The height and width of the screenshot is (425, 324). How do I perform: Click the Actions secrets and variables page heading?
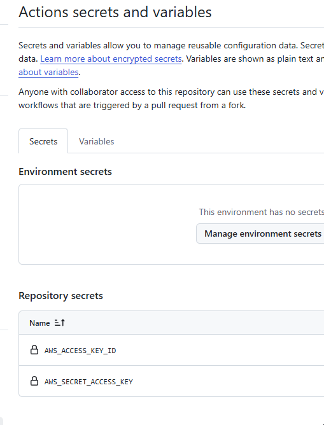[x=115, y=12]
